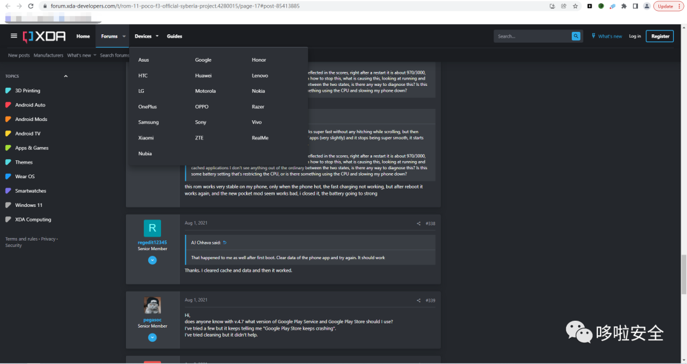The width and height of the screenshot is (687, 364).
Task: Expand regedit12345's user info chevron
Action: [x=152, y=260]
